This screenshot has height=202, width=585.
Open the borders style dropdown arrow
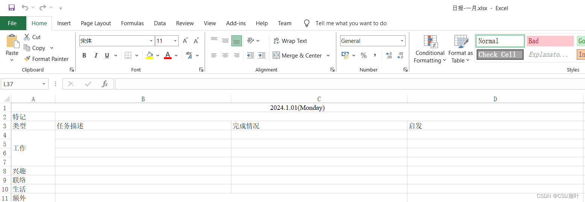click(137, 55)
